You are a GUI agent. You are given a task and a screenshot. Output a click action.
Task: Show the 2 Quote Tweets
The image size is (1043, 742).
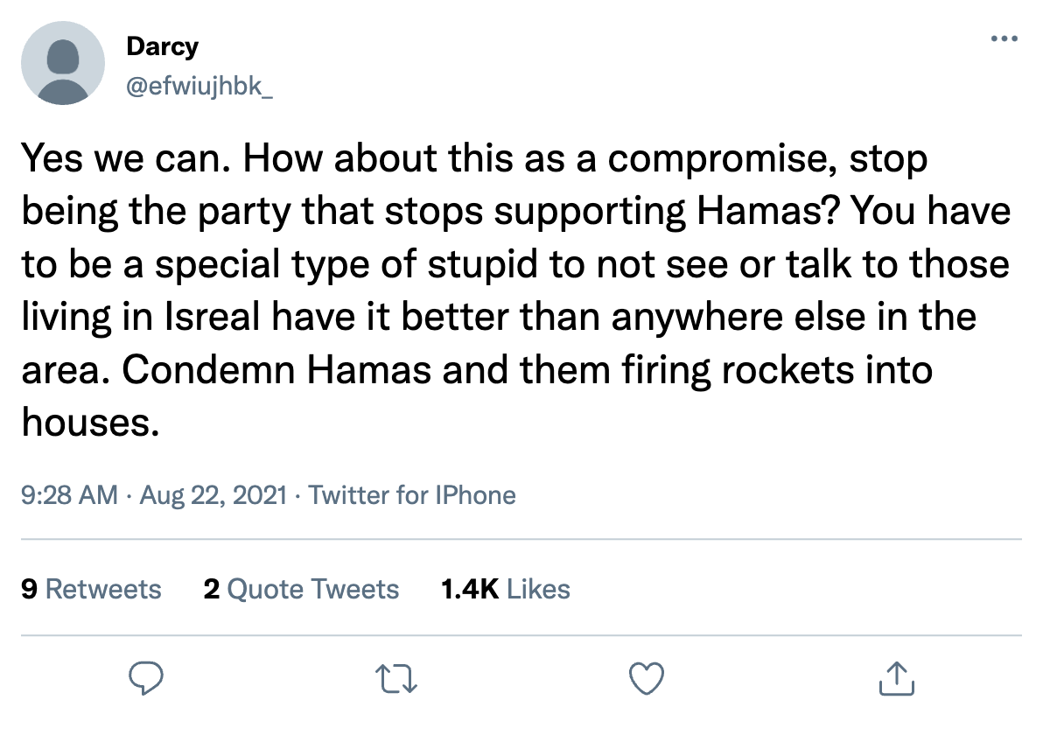[x=301, y=589]
